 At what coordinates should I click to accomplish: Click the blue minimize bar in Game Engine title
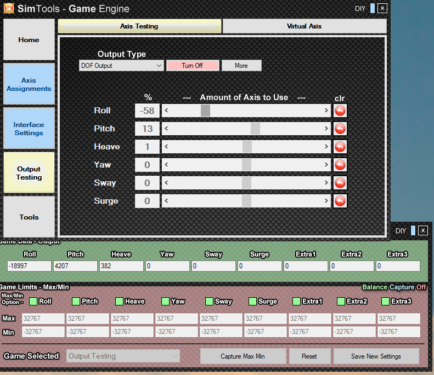click(x=373, y=8)
